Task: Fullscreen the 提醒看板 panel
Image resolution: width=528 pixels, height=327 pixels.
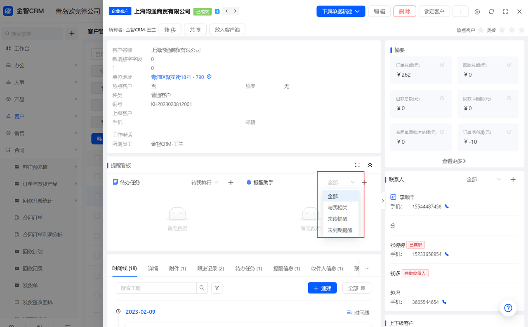Action: tap(357, 165)
